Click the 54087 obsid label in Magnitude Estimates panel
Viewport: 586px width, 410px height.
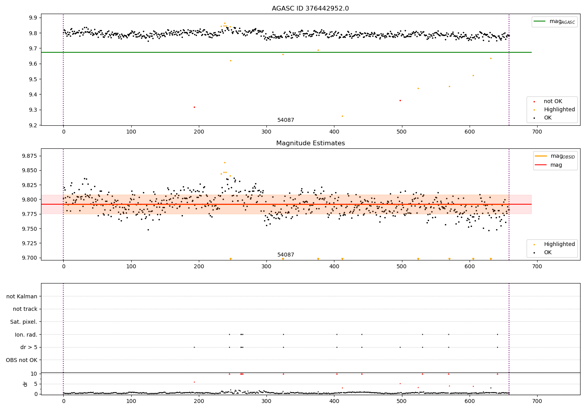286,255
